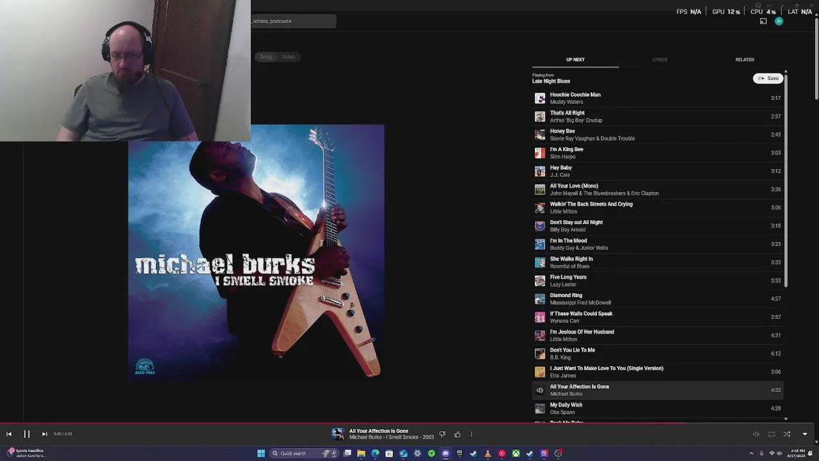Click the small album thumbnail in player bar
This screenshot has width=819, height=461.
coord(338,434)
